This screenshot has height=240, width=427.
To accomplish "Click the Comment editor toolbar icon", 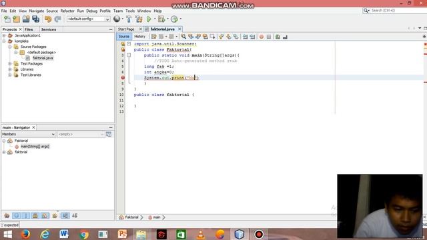I will (x=278, y=37).
